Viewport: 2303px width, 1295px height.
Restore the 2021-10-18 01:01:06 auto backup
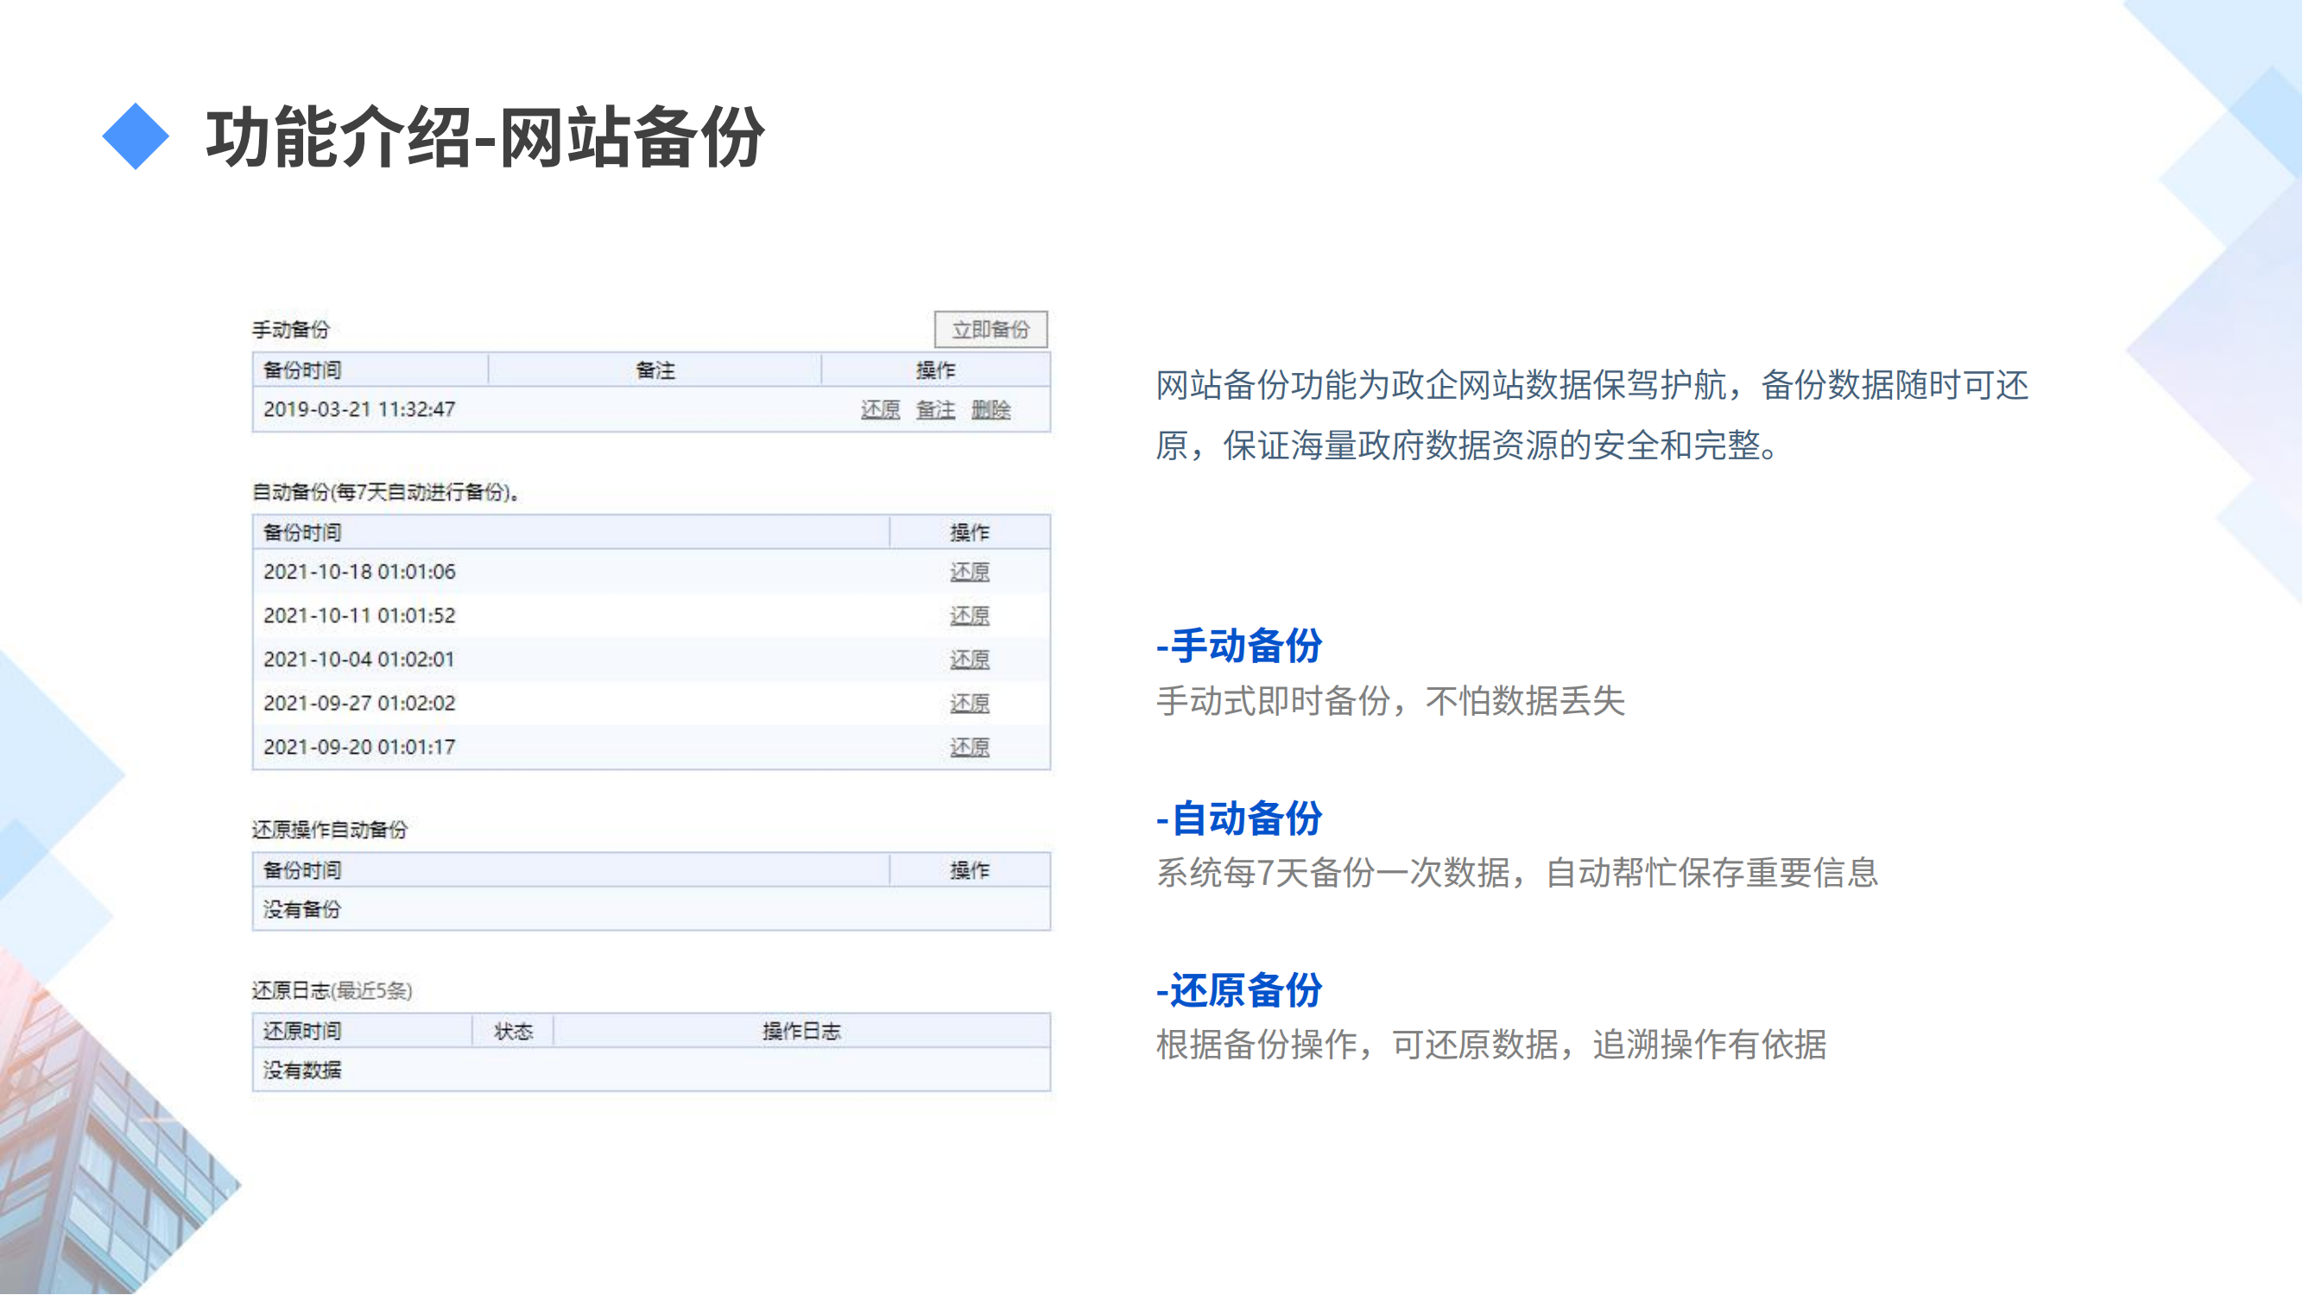click(x=969, y=572)
